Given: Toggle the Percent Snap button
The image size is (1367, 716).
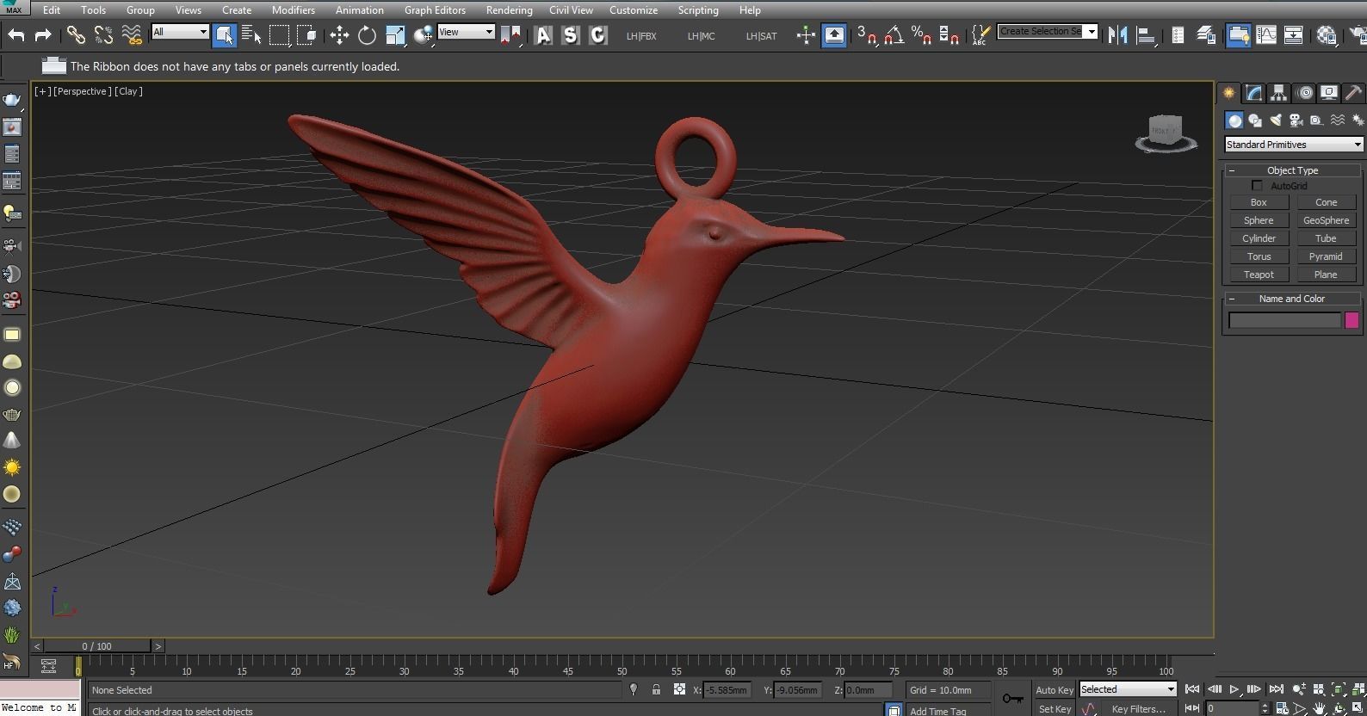Looking at the screenshot, I should (x=921, y=35).
